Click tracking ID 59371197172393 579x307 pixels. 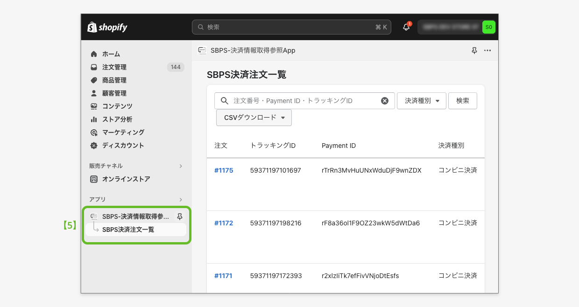coord(276,276)
